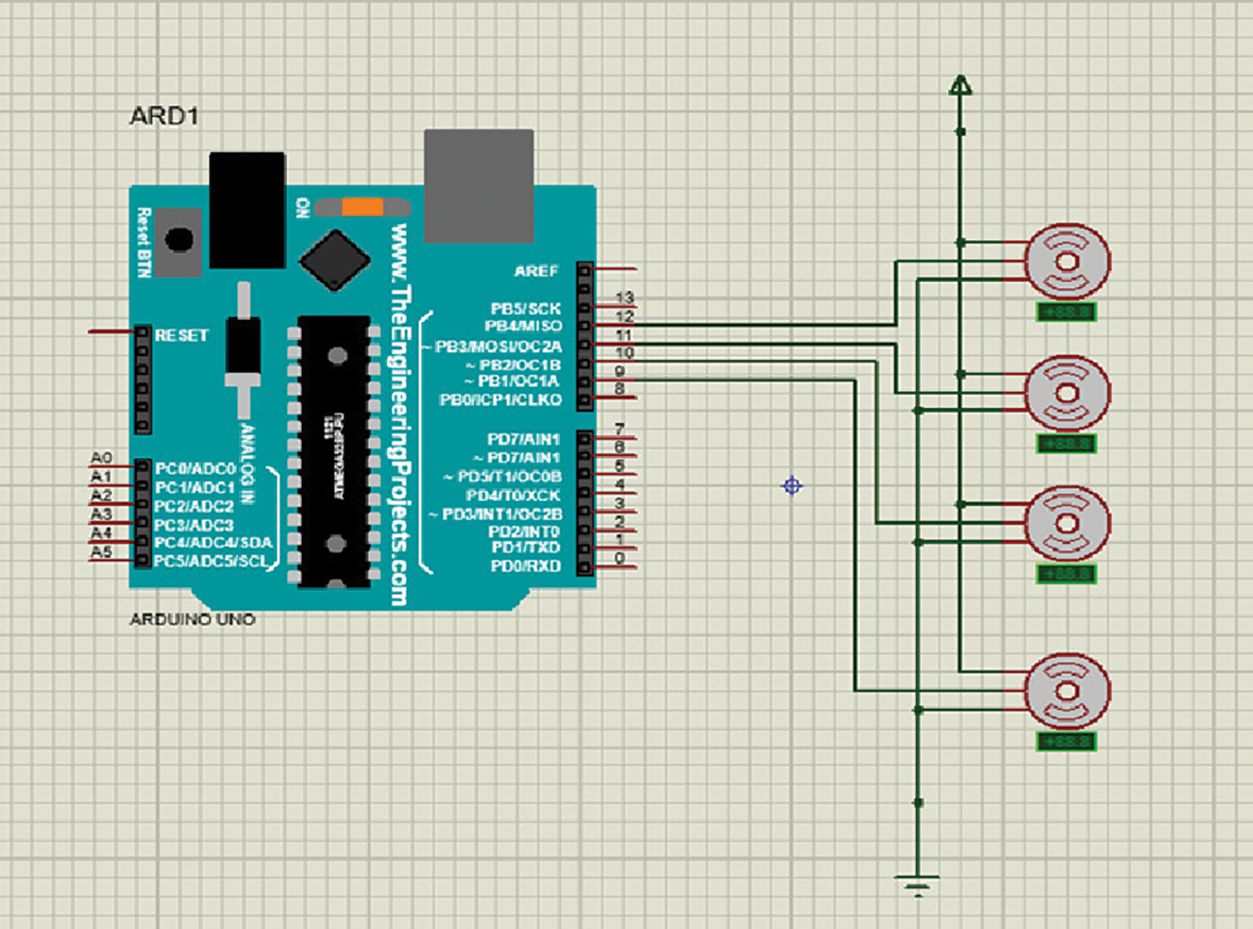Click the first motor icon at top right

coord(1067,262)
